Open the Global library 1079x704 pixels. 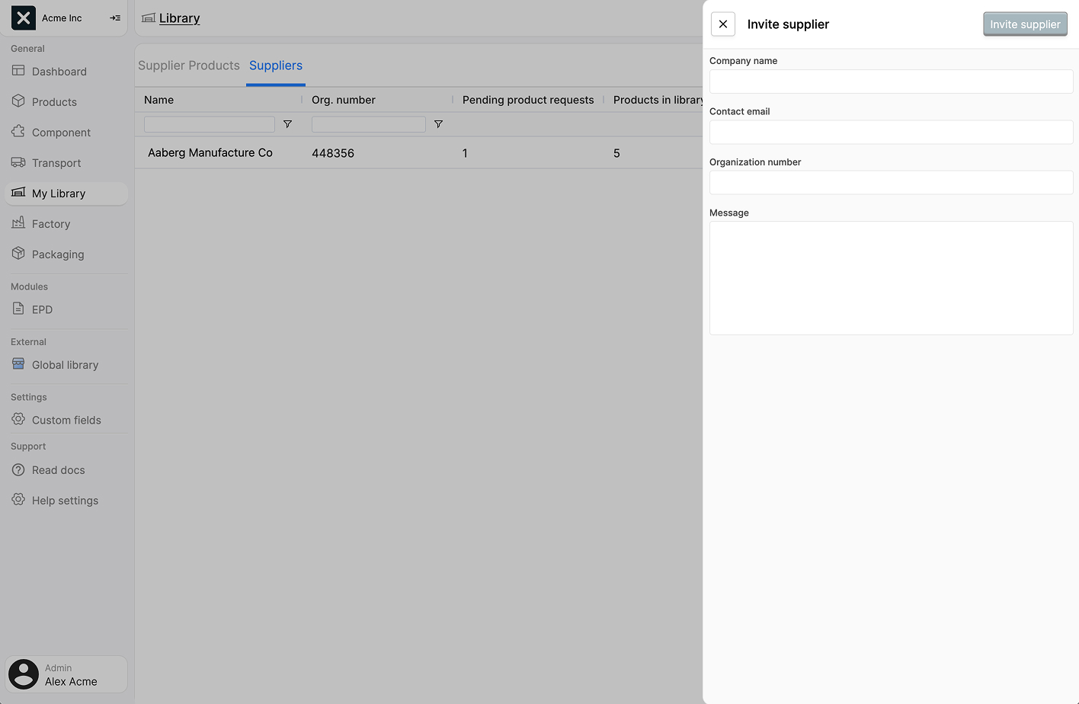click(65, 364)
